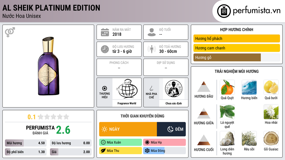Click the Fragrance World globe logo
The image size is (285, 160).
pyautogui.click(x=127, y=89)
